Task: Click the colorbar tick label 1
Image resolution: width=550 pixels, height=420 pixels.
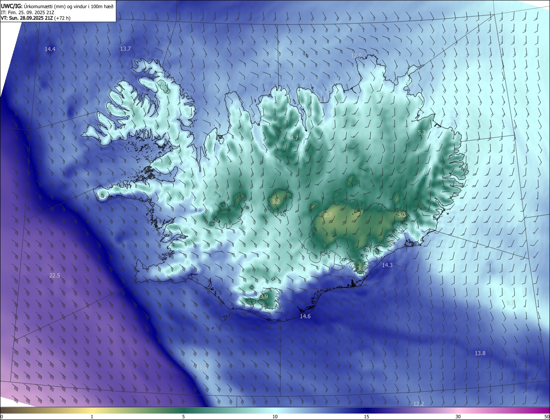Action: 92,417
